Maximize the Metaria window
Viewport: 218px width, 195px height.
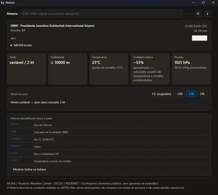203,3
